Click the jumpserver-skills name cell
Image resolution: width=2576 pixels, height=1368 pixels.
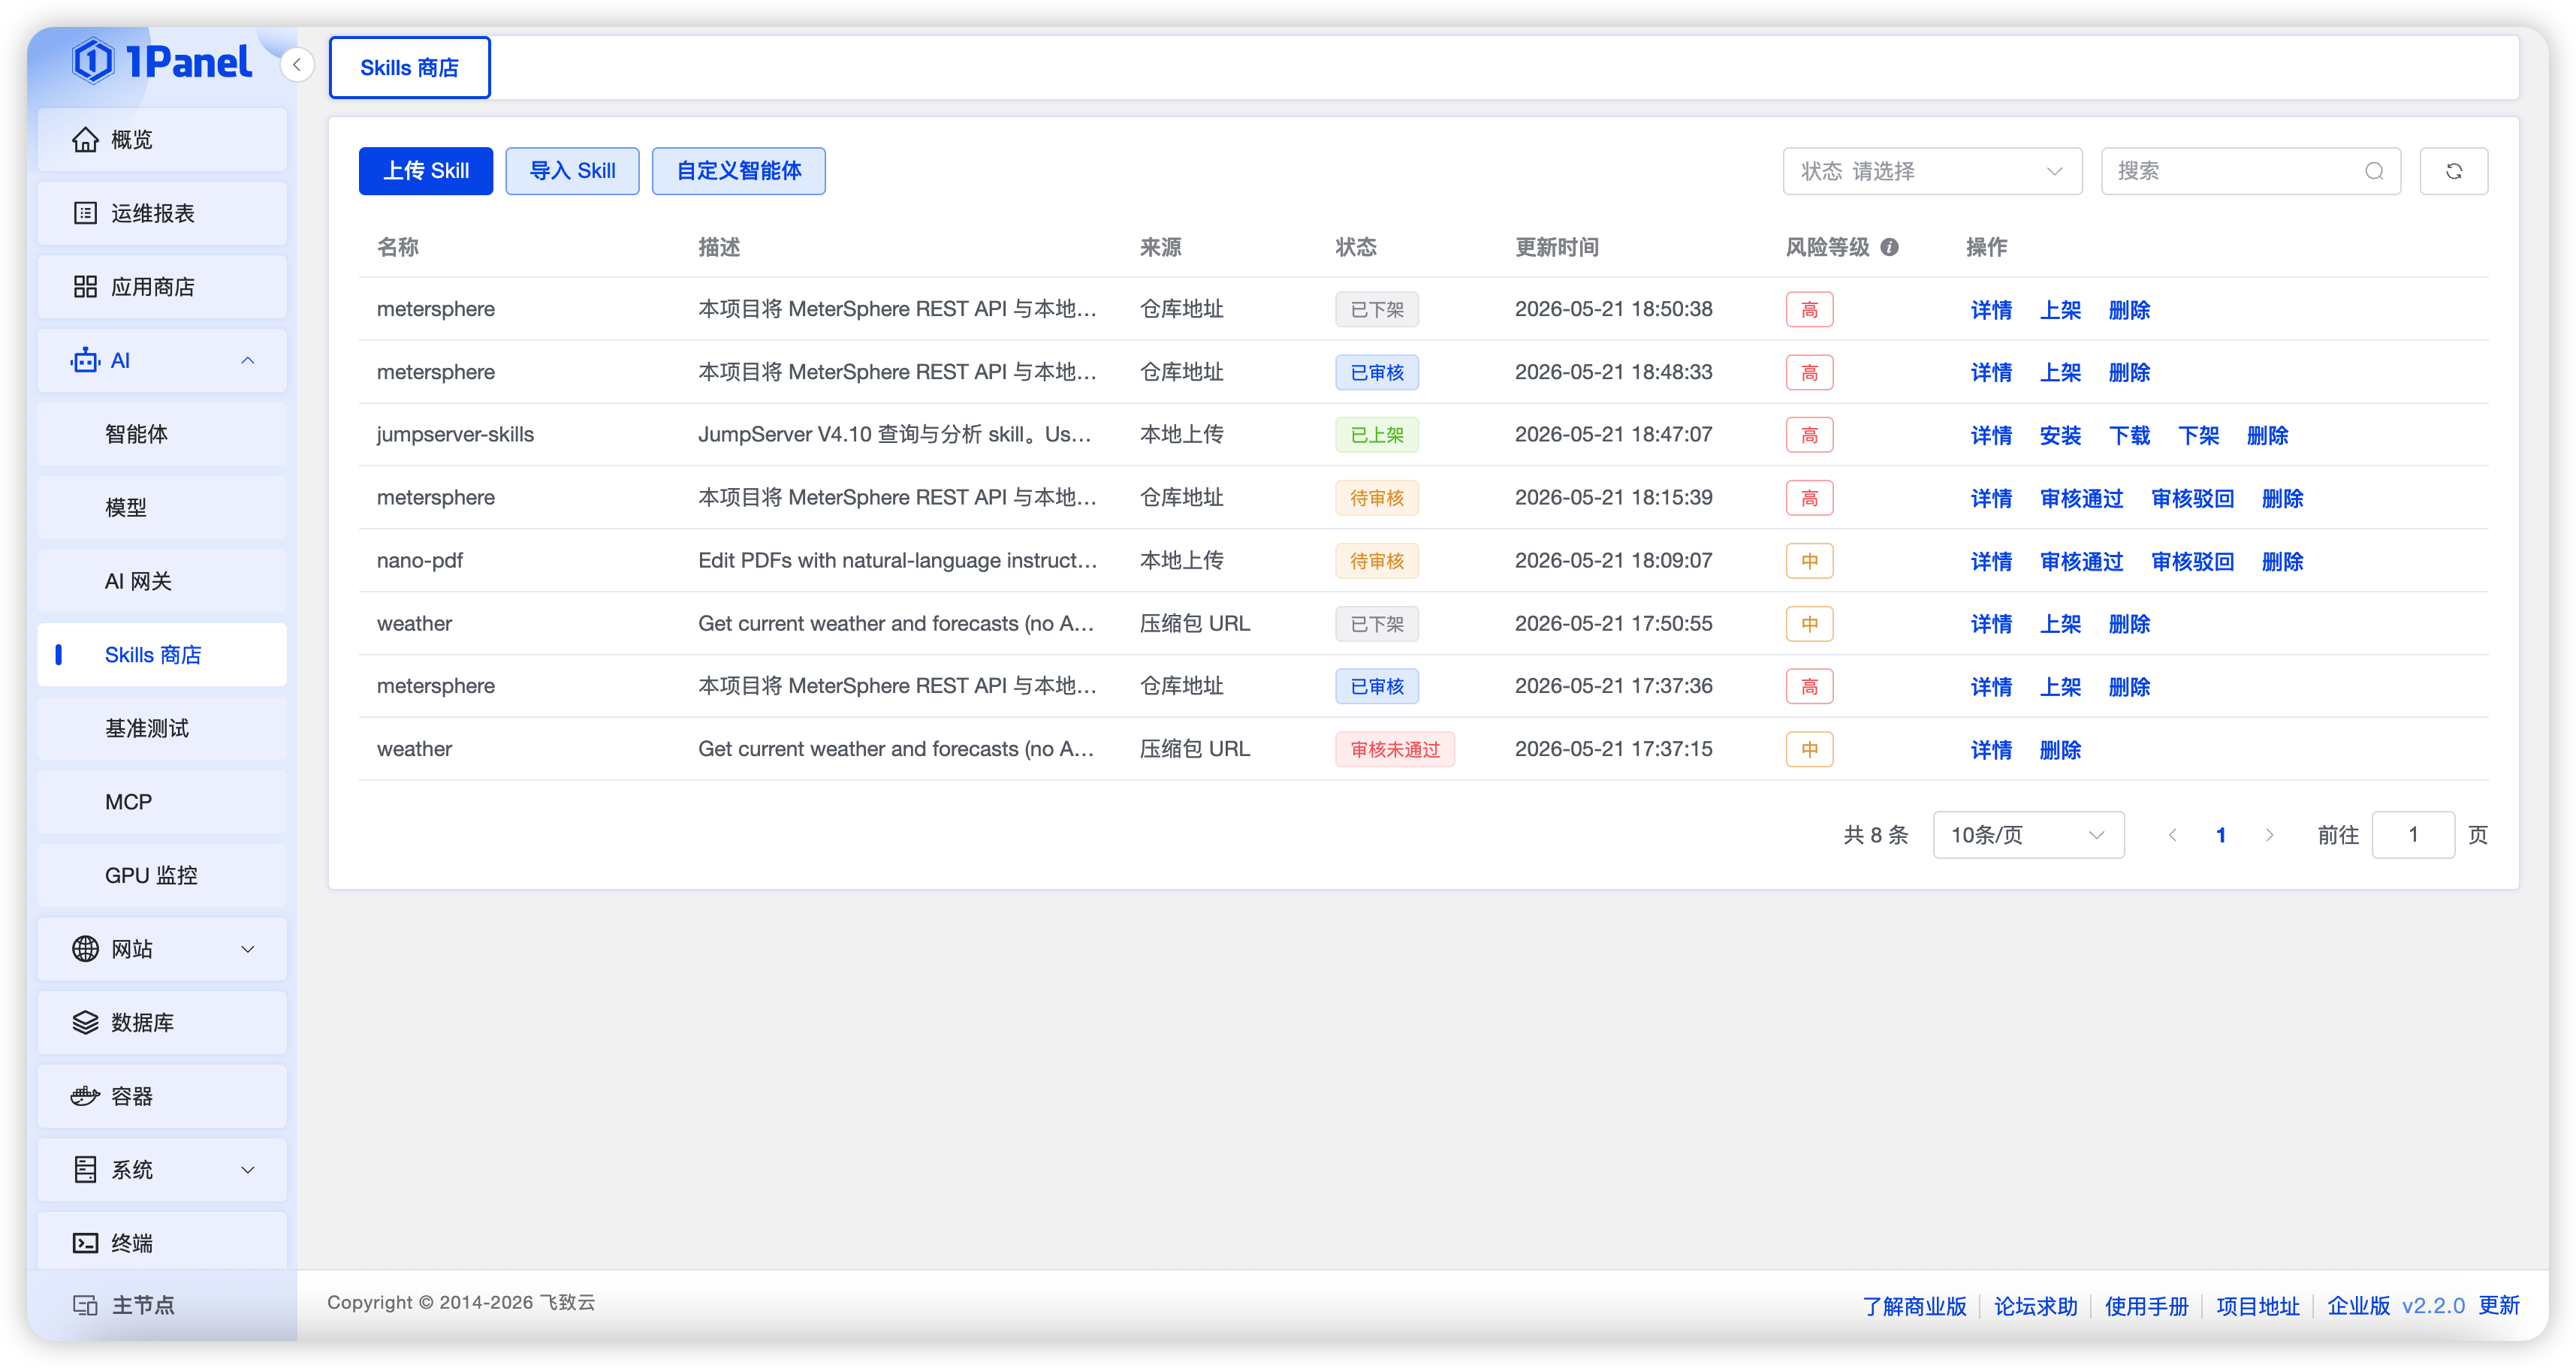pos(455,435)
